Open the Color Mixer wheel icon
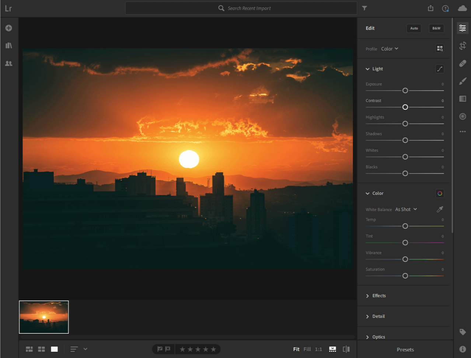This screenshot has height=358, width=471. [439, 193]
